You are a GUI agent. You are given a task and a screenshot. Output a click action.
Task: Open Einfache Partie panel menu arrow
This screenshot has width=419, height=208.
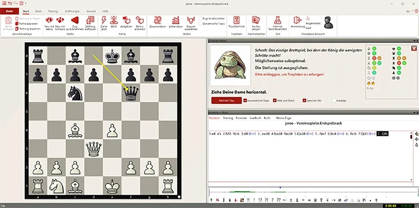[414, 40]
